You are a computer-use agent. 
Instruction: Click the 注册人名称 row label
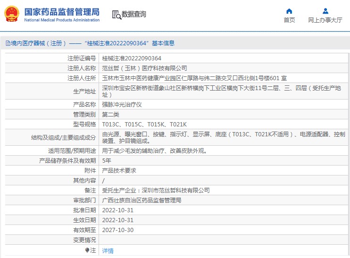82,68
